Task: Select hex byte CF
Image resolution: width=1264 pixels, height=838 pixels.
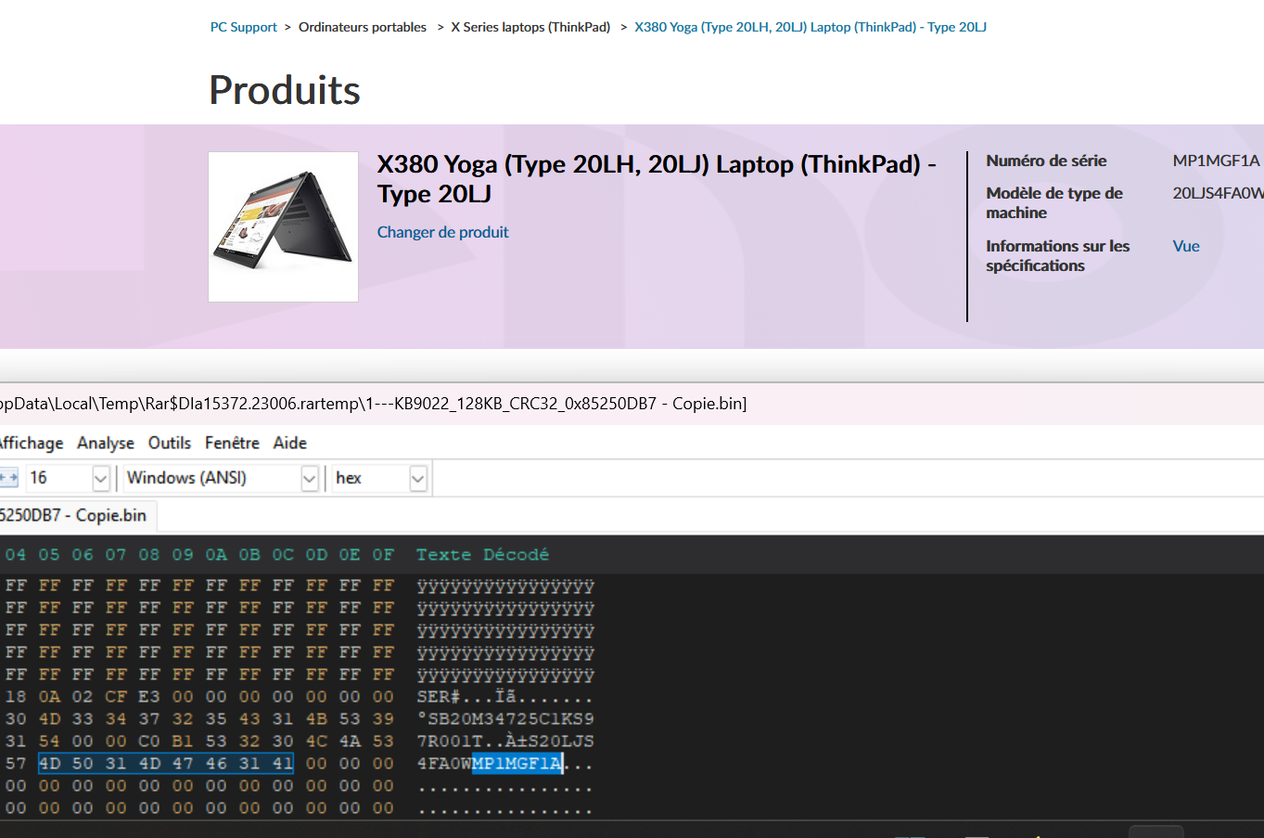Action: point(116,697)
